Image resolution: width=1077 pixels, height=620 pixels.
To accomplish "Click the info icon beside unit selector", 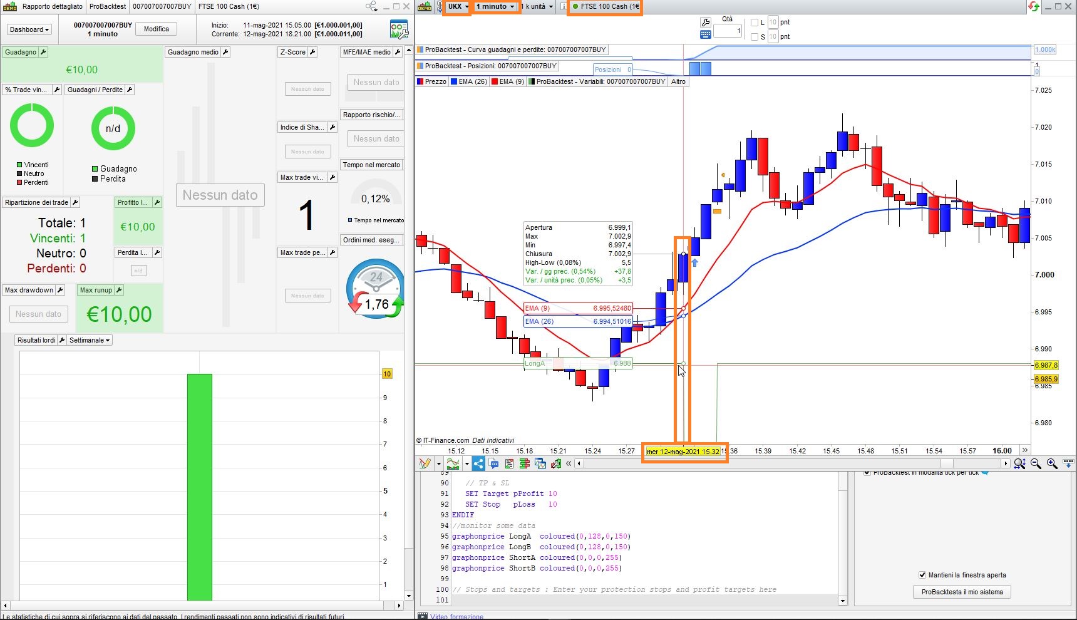I will click(564, 6).
